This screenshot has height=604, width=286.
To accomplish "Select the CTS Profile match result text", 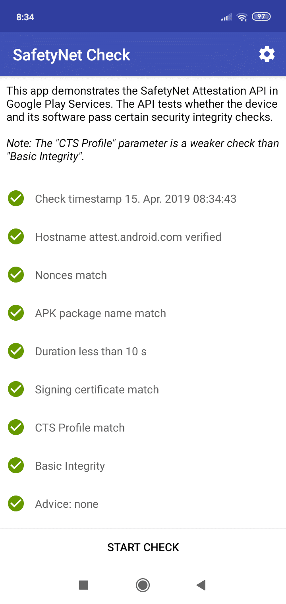I will click(x=80, y=428).
